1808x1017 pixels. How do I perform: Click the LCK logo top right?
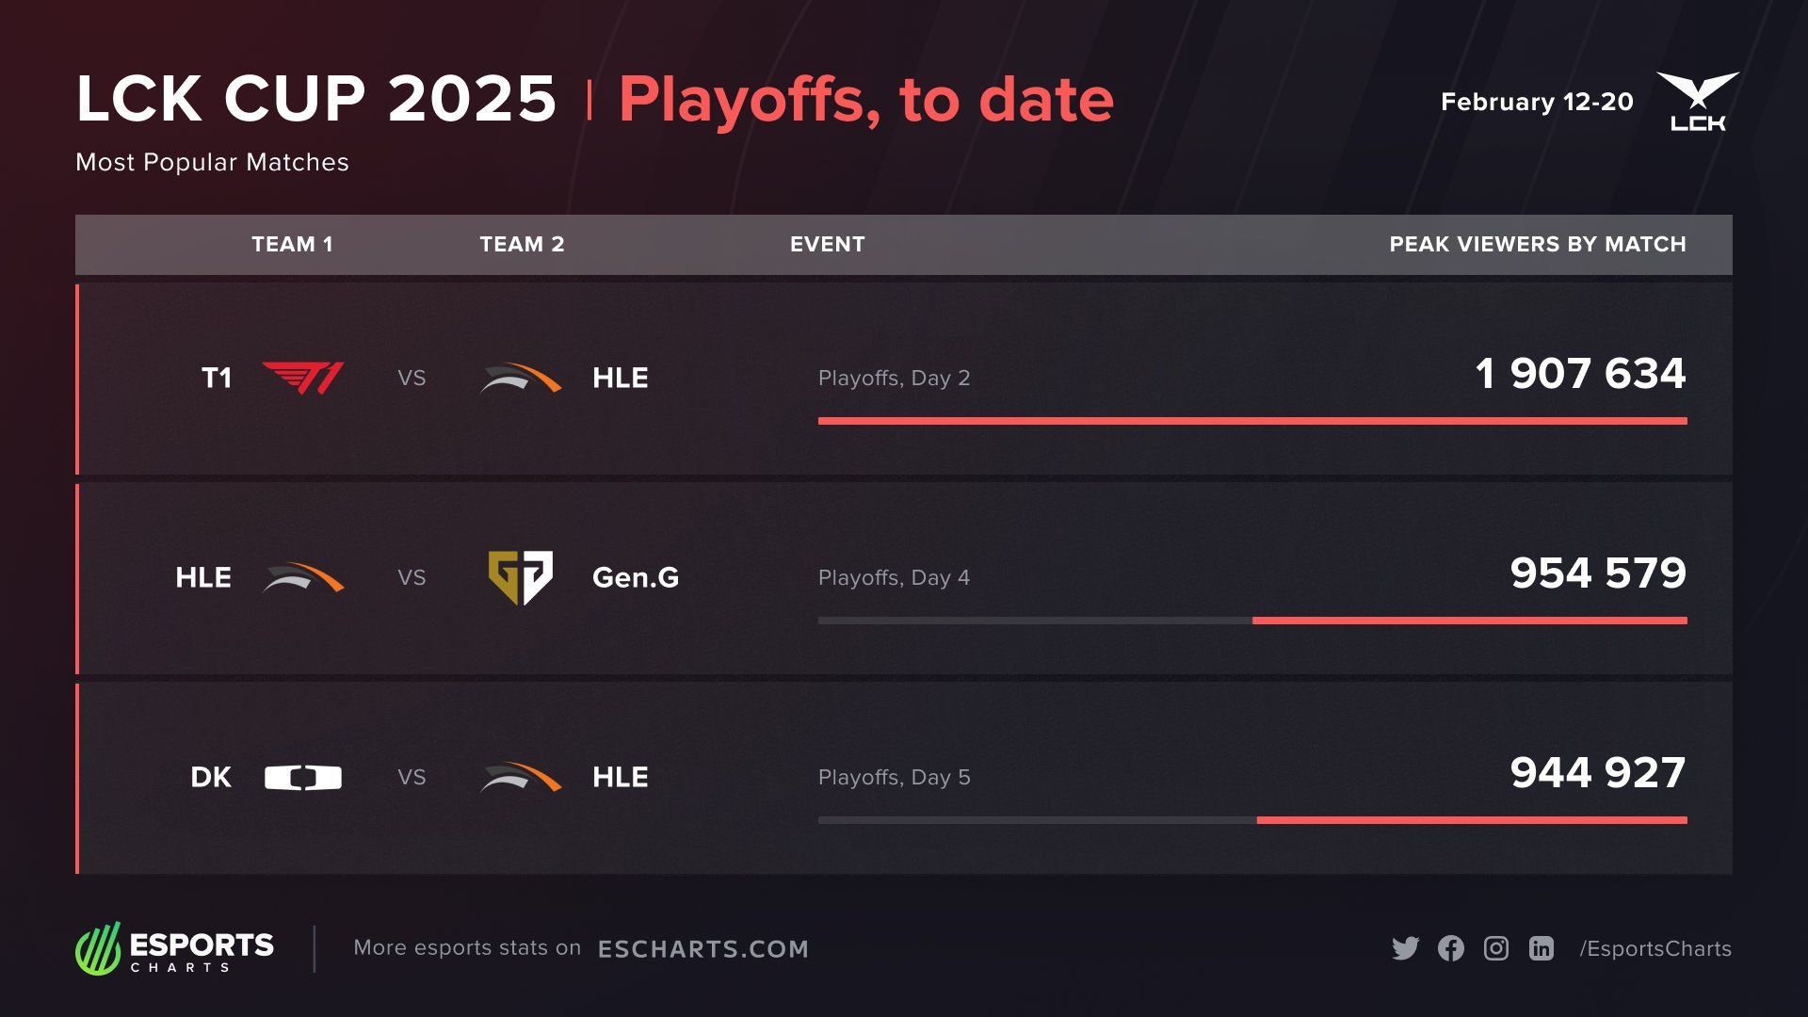[1697, 102]
